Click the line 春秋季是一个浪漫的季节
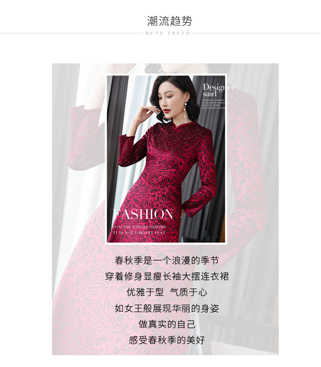The image size is (321, 367). click(167, 261)
